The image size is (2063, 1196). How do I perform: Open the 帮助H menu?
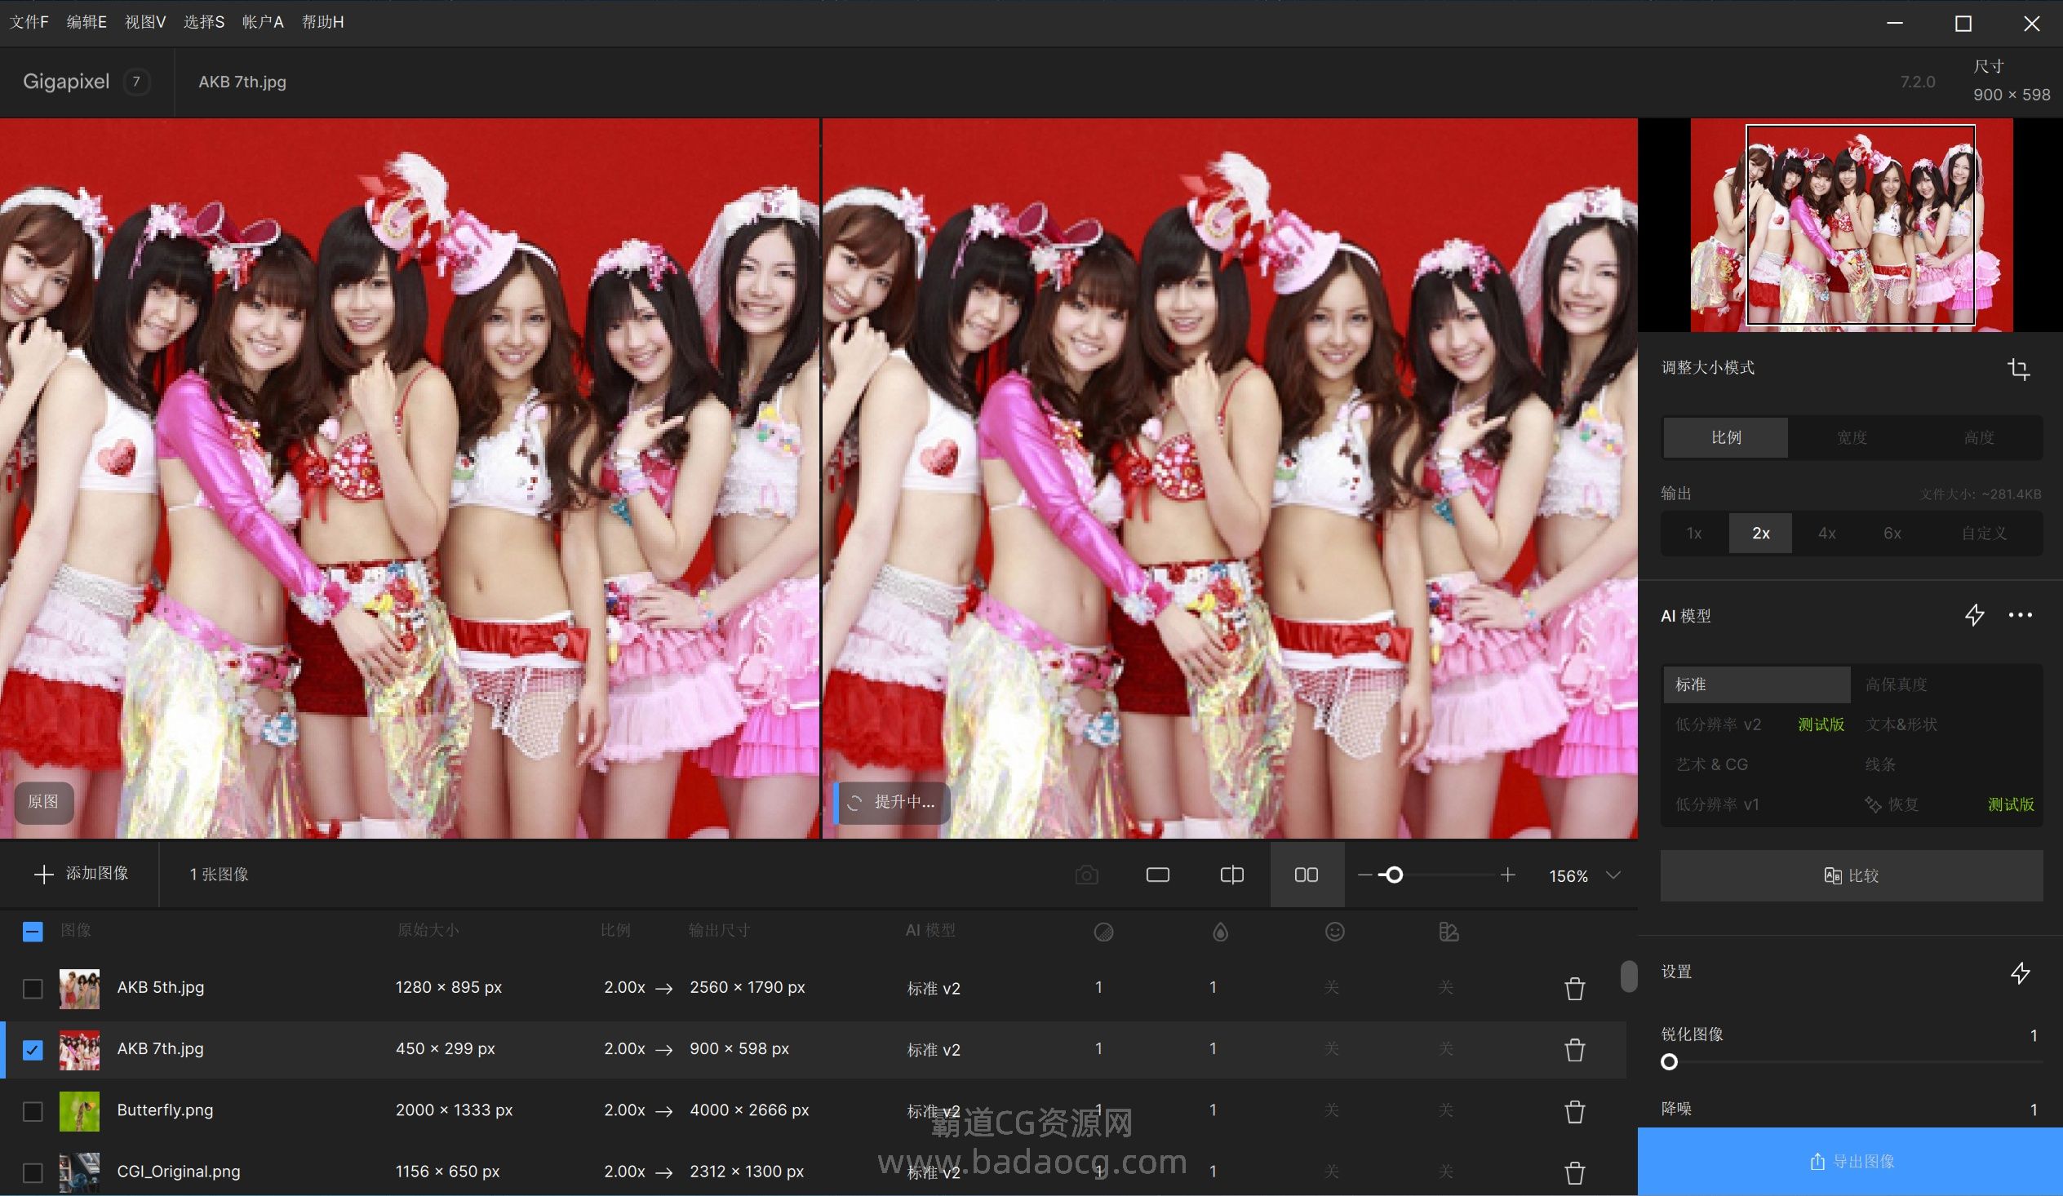tap(322, 22)
